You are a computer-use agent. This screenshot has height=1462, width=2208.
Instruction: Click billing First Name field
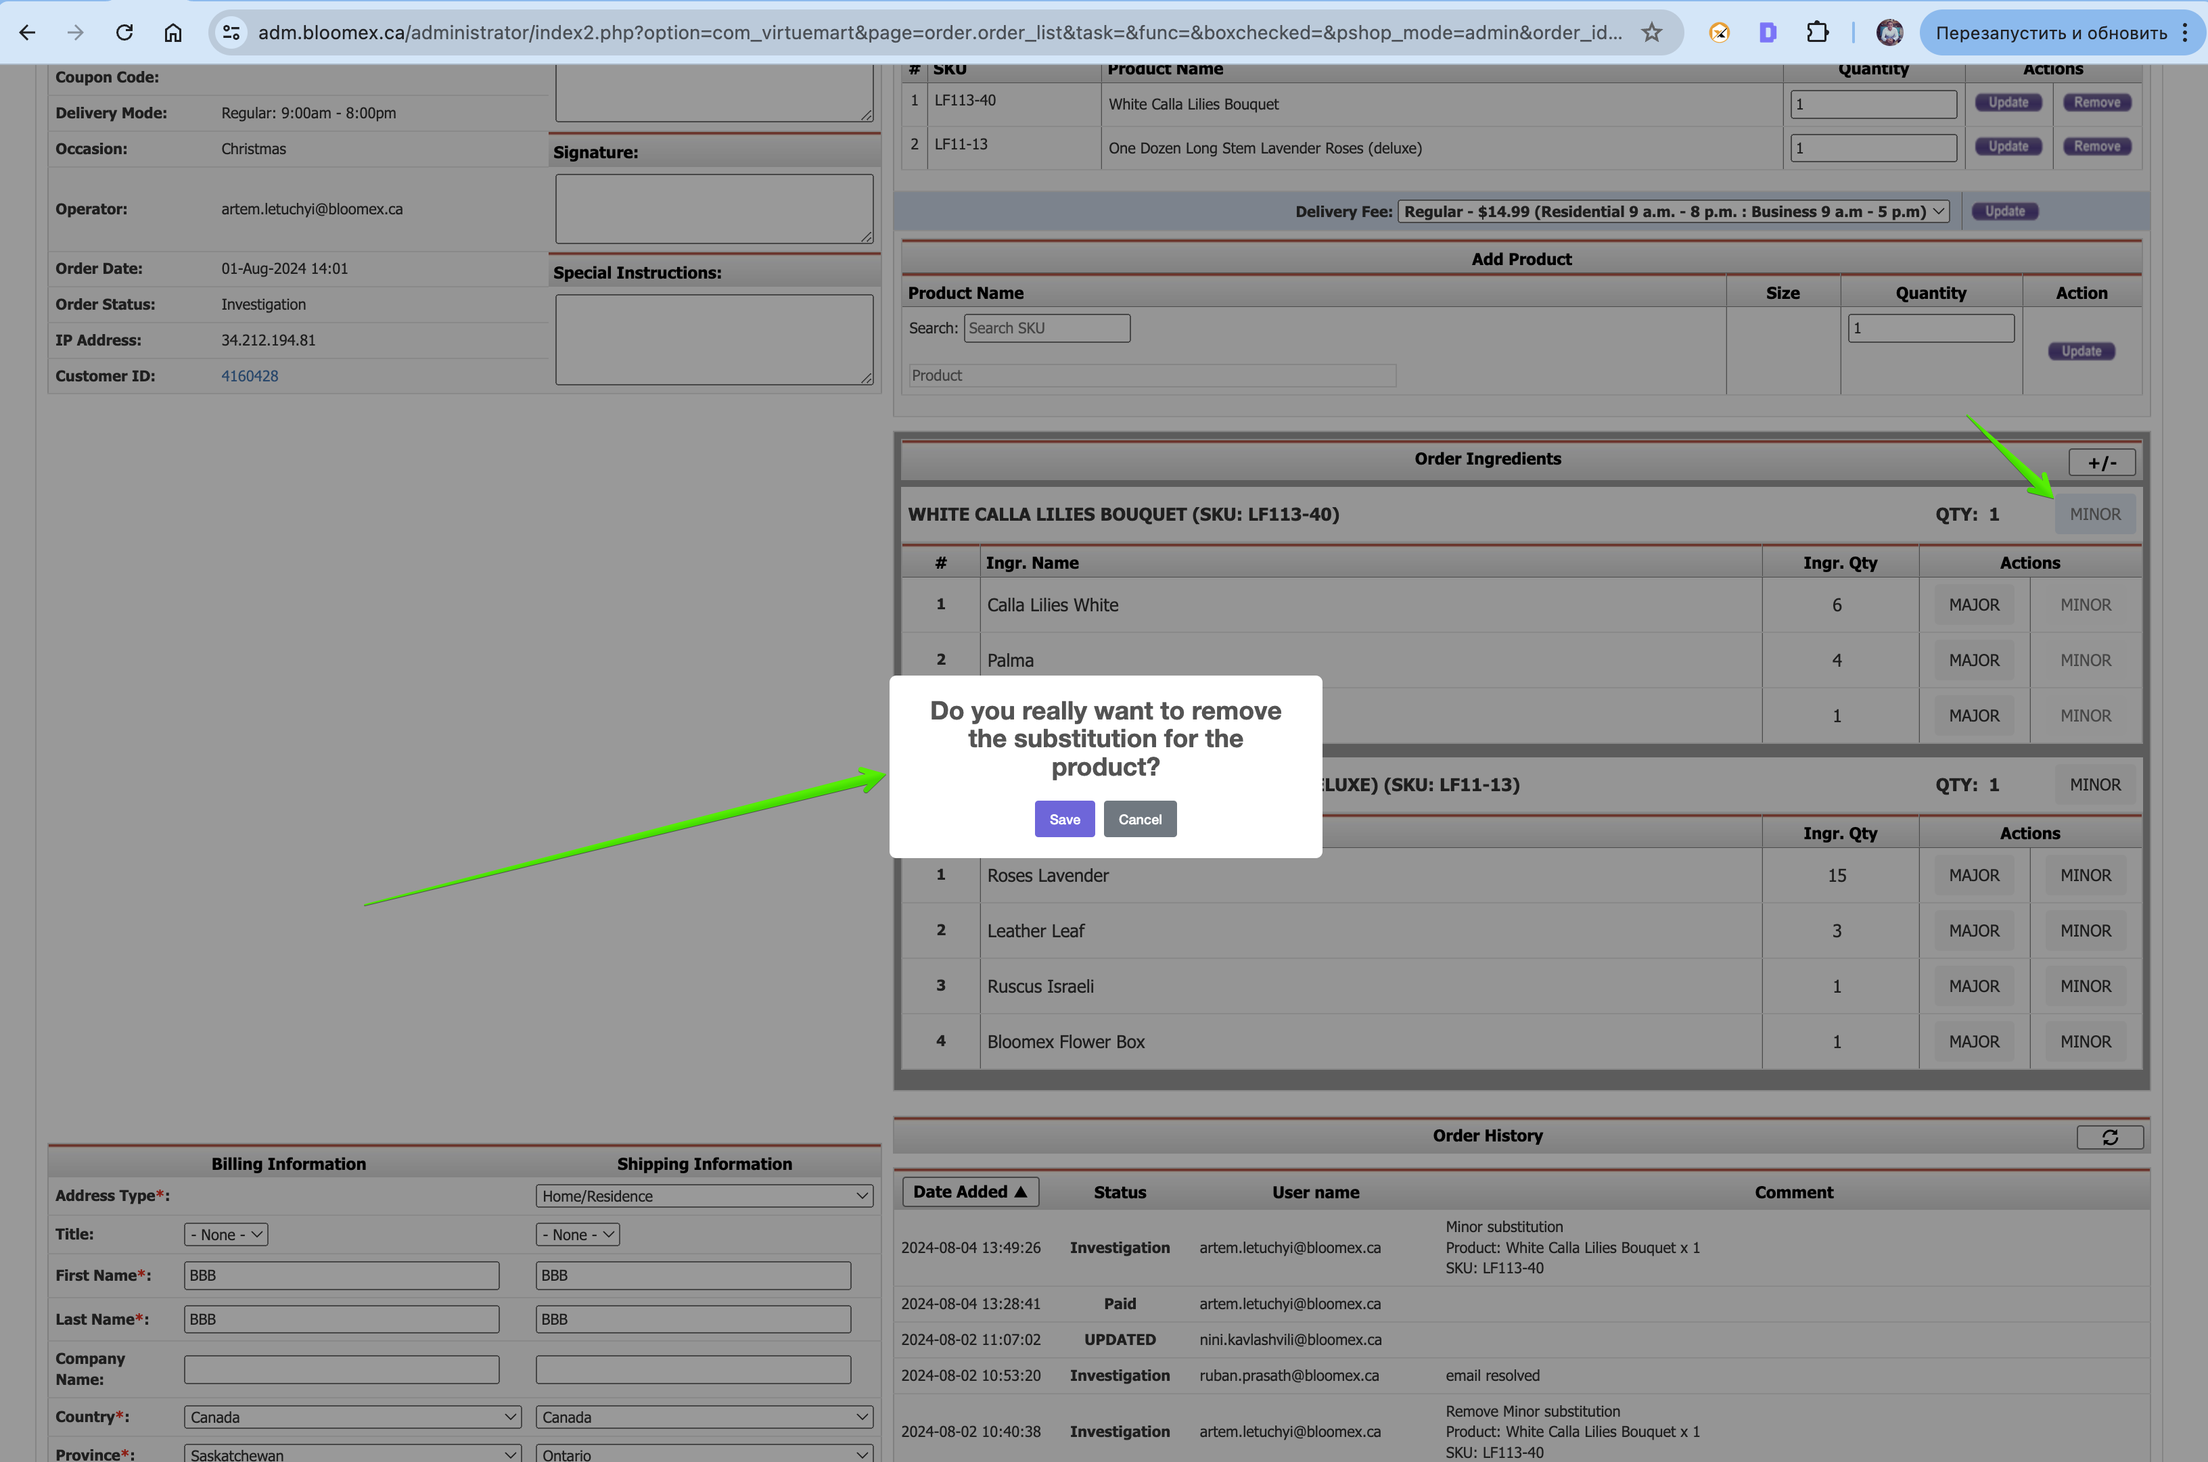coord(342,1275)
